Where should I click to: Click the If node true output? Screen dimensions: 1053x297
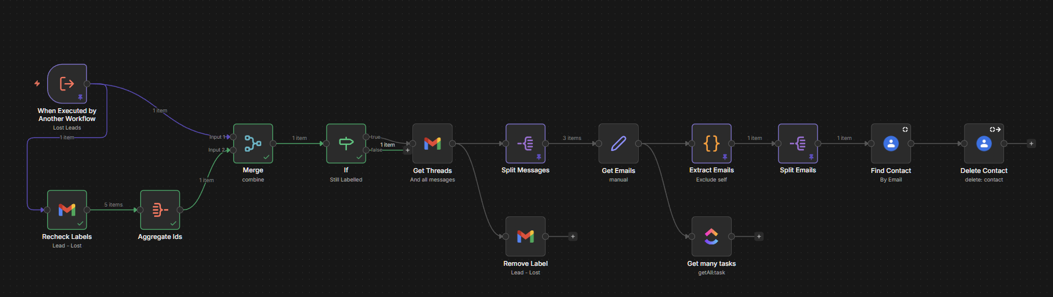366,137
